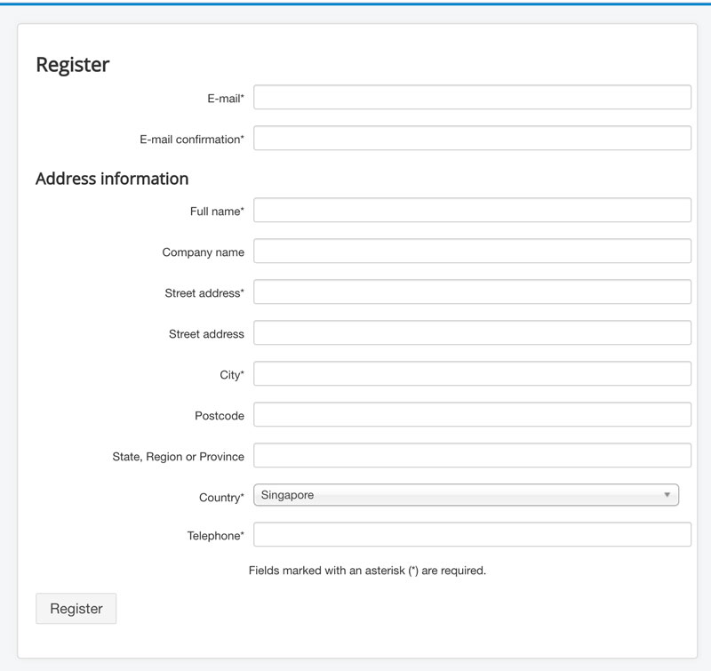Focus the optional second Street address field

click(x=472, y=333)
